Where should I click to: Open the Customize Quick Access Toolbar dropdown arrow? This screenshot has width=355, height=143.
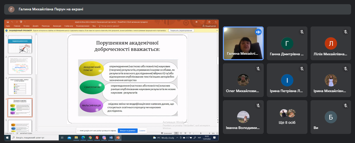pyautogui.click(x=25, y=22)
